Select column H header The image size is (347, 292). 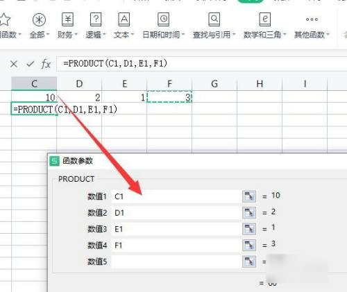pos(260,84)
